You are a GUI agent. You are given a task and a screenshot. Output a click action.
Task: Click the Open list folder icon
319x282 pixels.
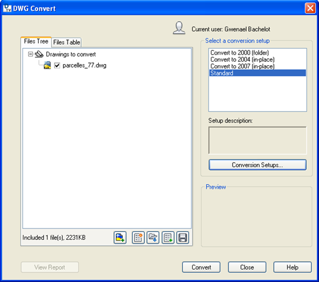click(x=153, y=237)
